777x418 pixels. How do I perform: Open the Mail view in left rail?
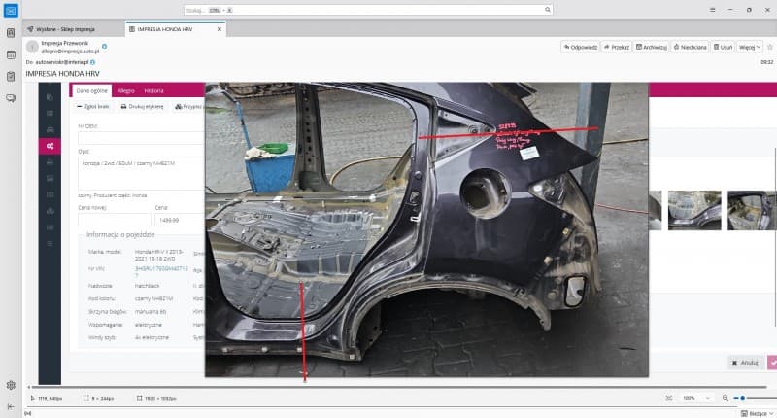[11, 11]
